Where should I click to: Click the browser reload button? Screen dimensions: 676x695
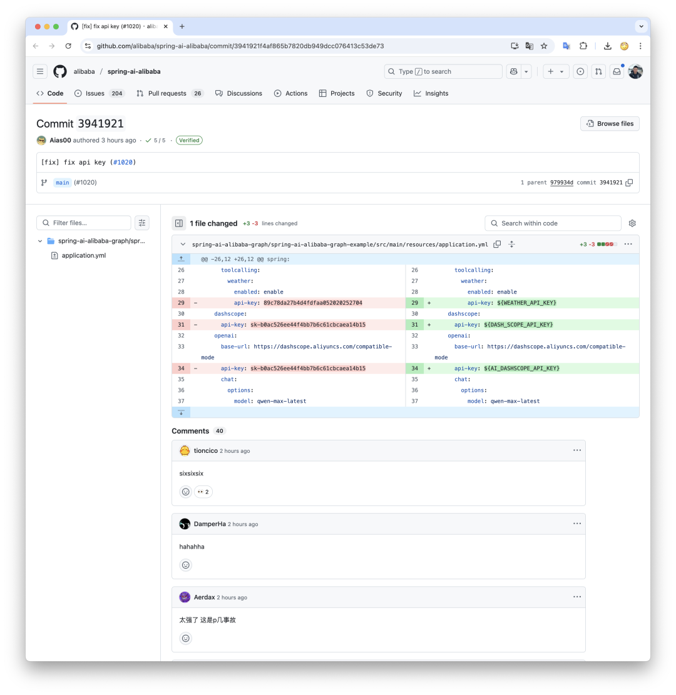[68, 46]
